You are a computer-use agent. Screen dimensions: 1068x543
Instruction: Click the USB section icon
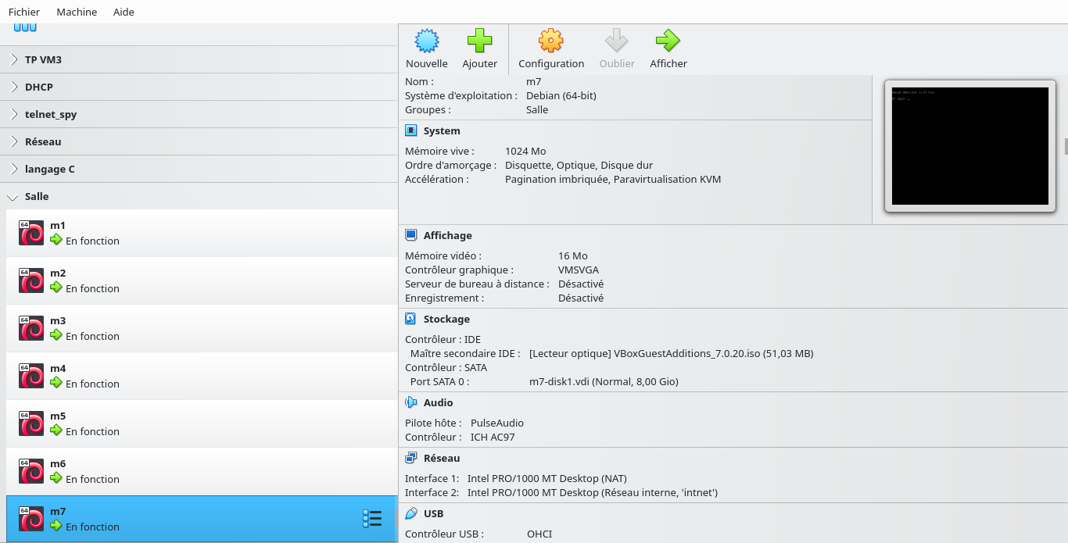coord(411,513)
